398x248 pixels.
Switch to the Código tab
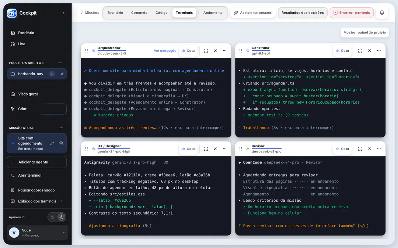point(161,12)
